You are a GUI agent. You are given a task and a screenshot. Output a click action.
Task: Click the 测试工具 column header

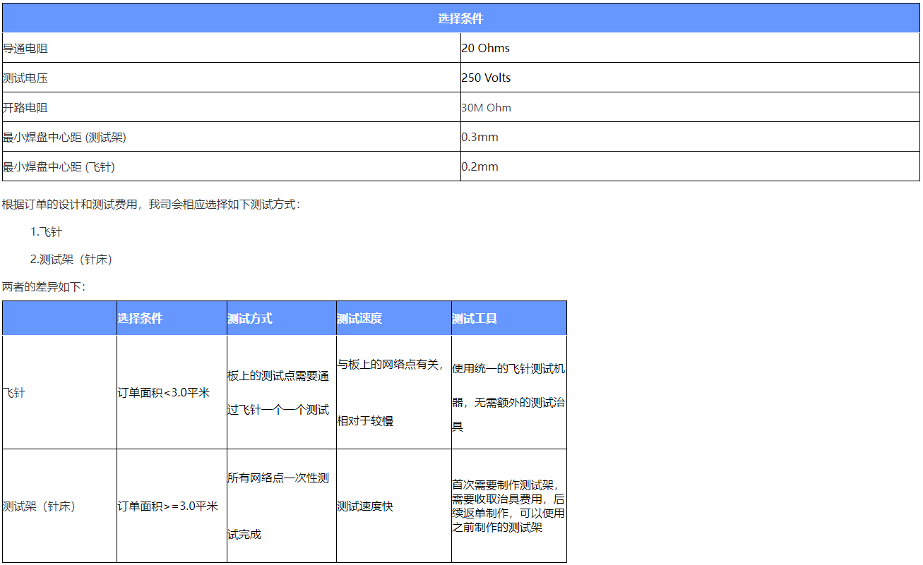[x=475, y=319]
